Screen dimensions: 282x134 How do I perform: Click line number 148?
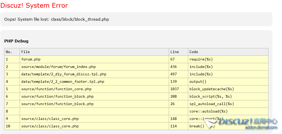click(x=178, y=119)
